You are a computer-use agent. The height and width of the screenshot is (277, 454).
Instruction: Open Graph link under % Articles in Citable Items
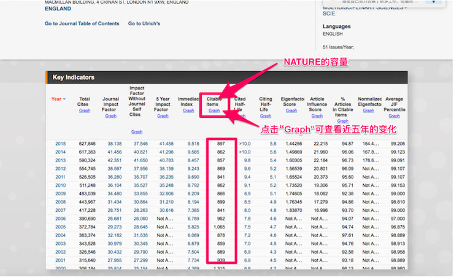(x=342, y=121)
